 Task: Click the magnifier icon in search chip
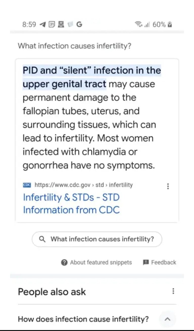pyautogui.click(x=43, y=239)
